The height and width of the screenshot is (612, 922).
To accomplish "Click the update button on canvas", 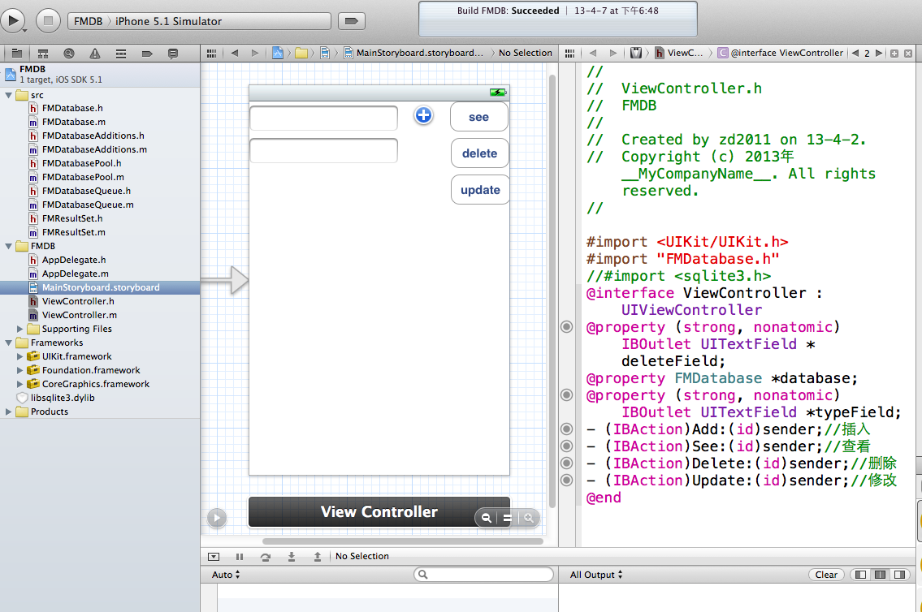I will pos(480,190).
